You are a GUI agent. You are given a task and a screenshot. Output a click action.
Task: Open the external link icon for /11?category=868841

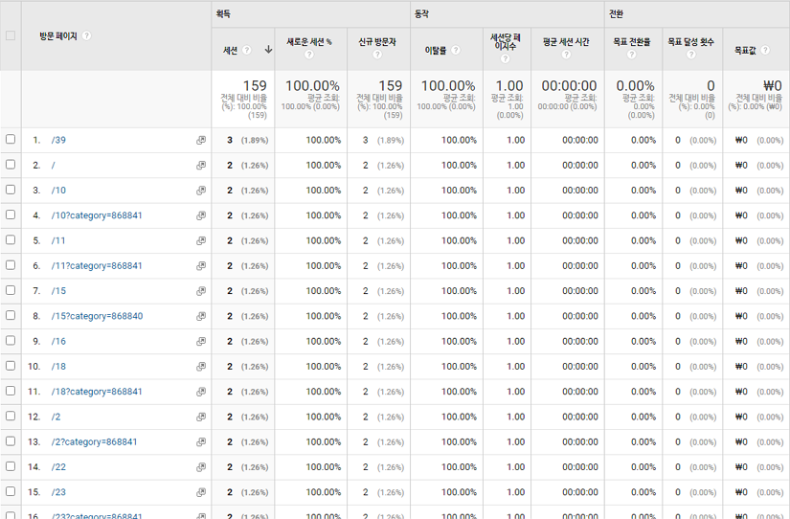click(201, 266)
